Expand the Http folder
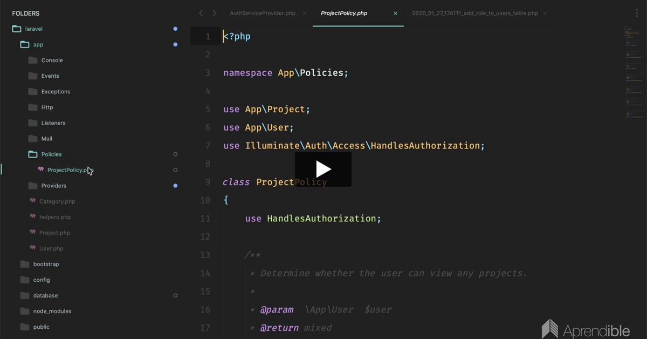Image resolution: width=647 pixels, height=339 pixels. click(x=47, y=107)
